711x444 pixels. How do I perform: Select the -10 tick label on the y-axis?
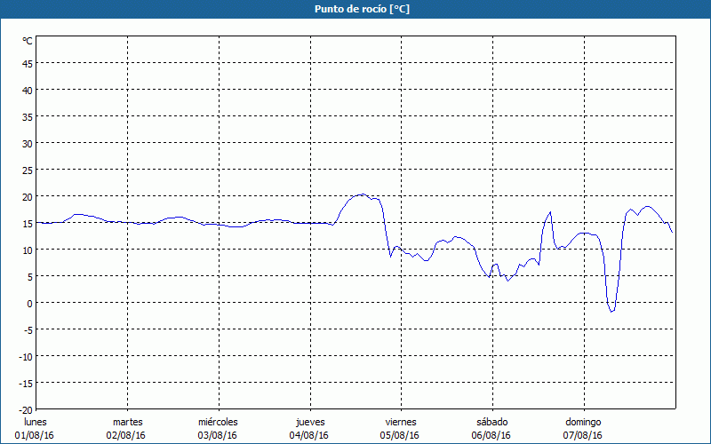[25, 356]
